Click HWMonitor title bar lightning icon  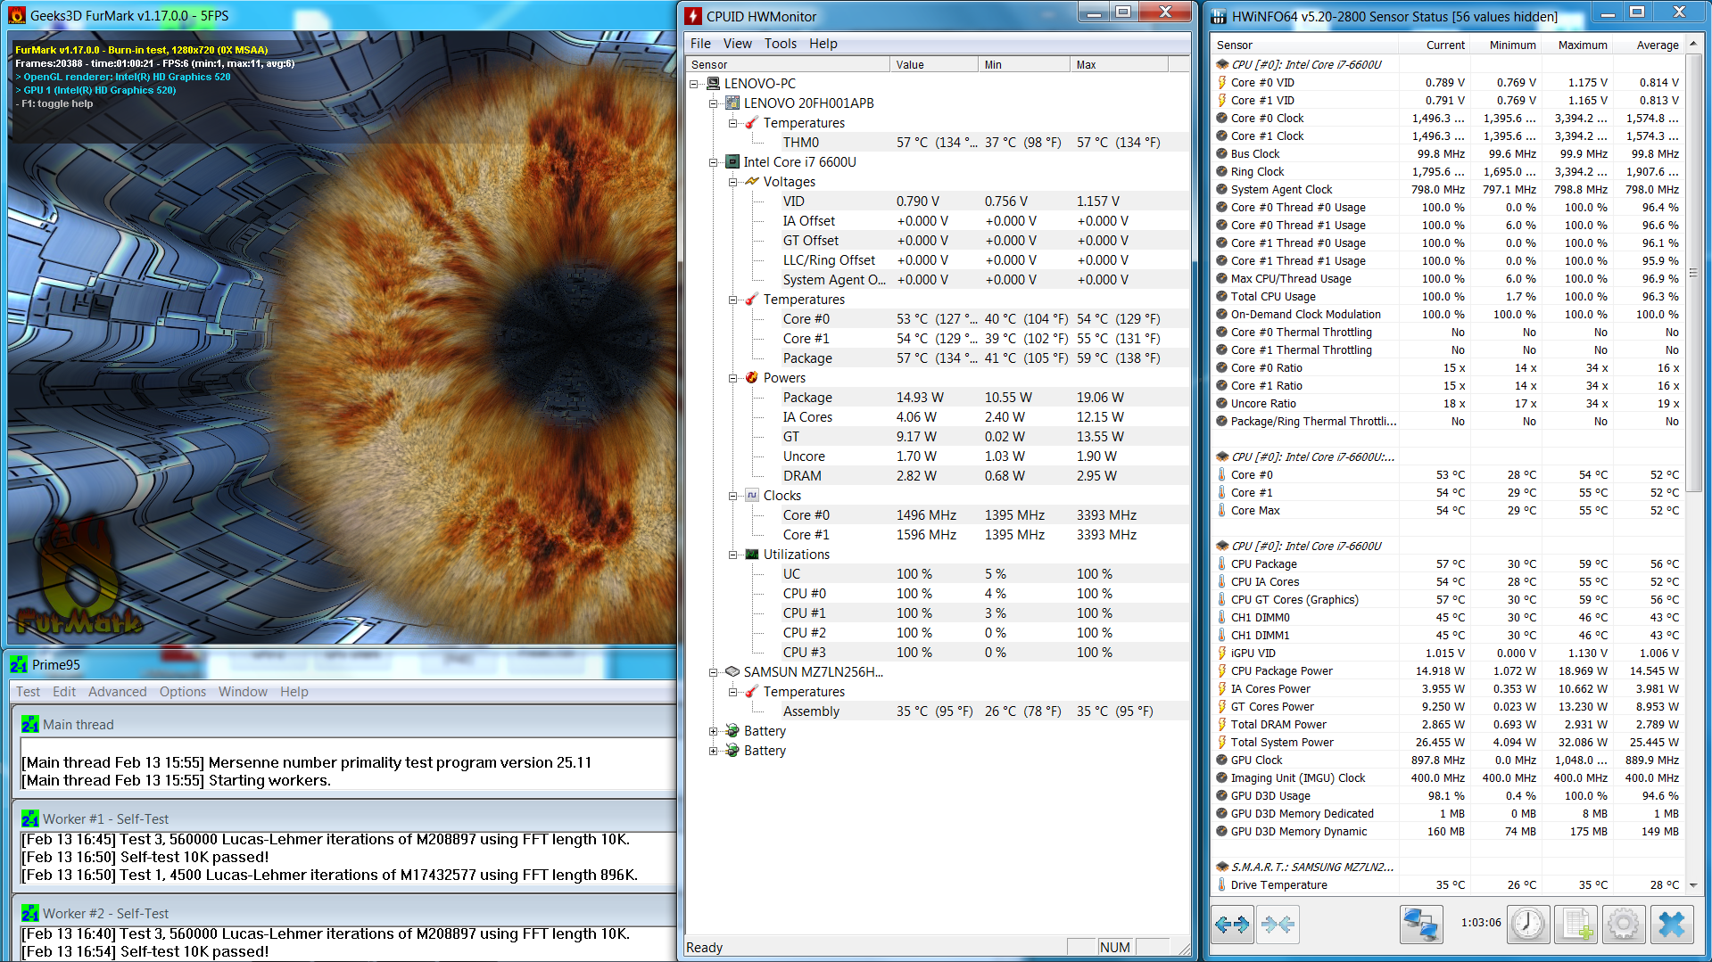point(693,16)
